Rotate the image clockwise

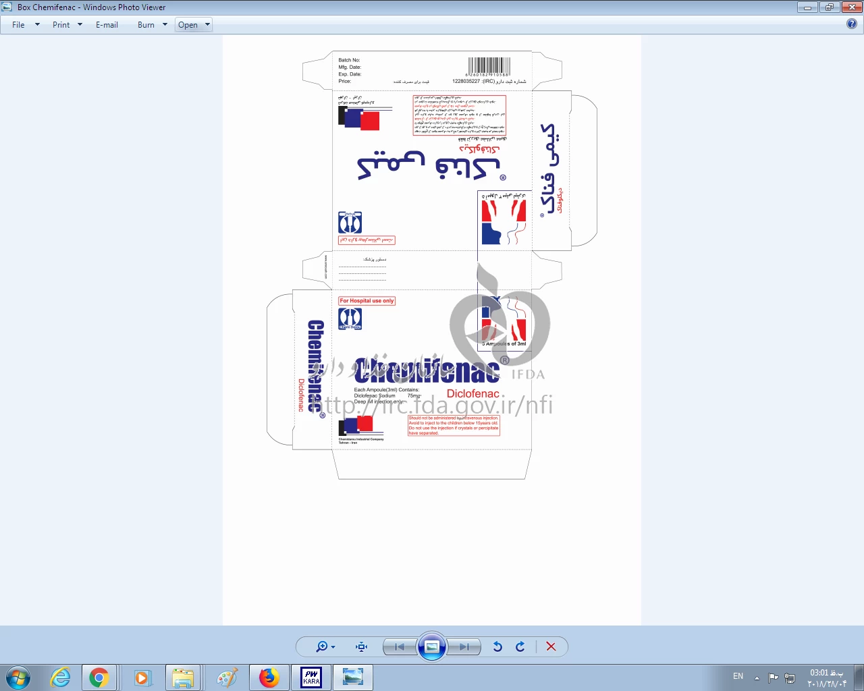pyautogui.click(x=520, y=646)
